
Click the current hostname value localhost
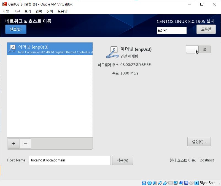click(x=207, y=160)
